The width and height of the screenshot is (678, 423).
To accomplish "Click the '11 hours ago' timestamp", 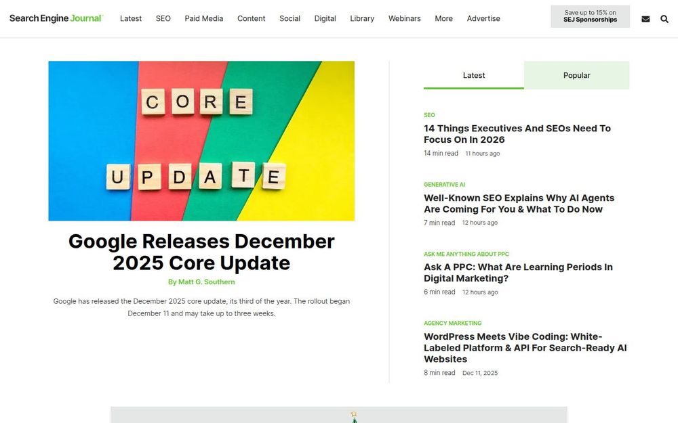I will pos(483,154).
